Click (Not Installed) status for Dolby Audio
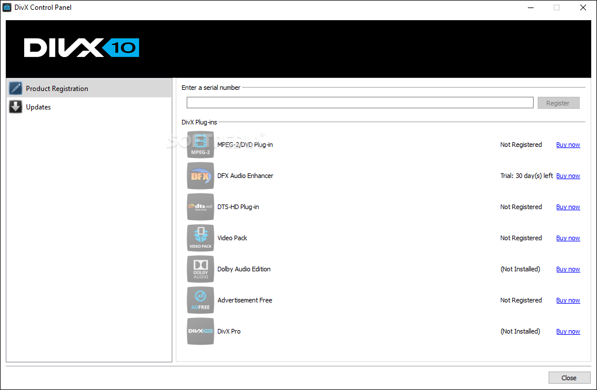Screen dimensions: 597x390 (520, 269)
